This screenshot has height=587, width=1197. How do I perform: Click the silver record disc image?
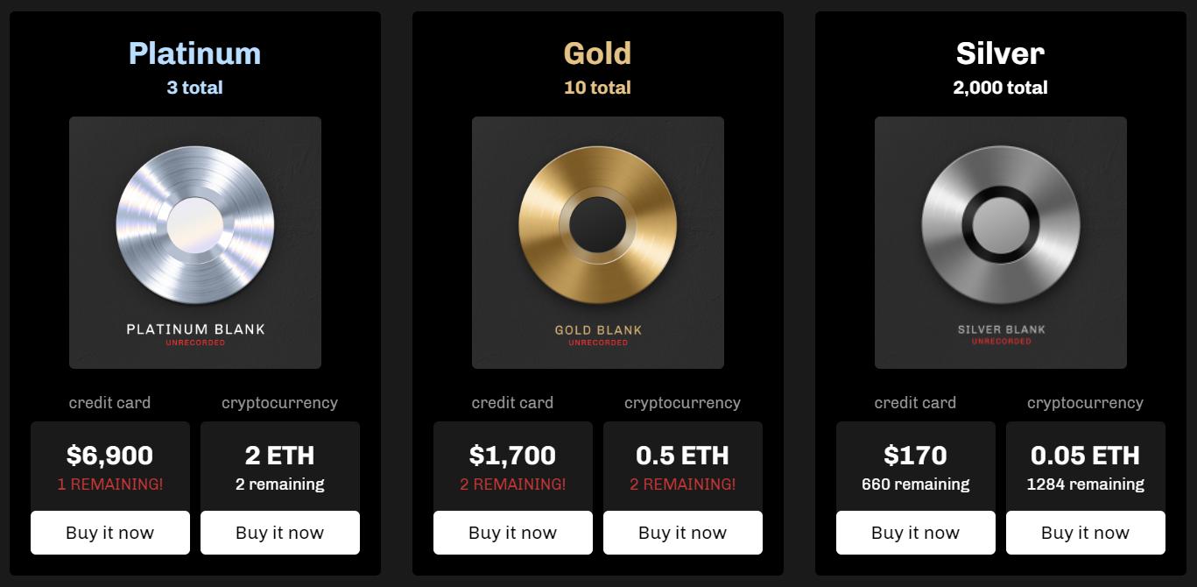(1001, 225)
